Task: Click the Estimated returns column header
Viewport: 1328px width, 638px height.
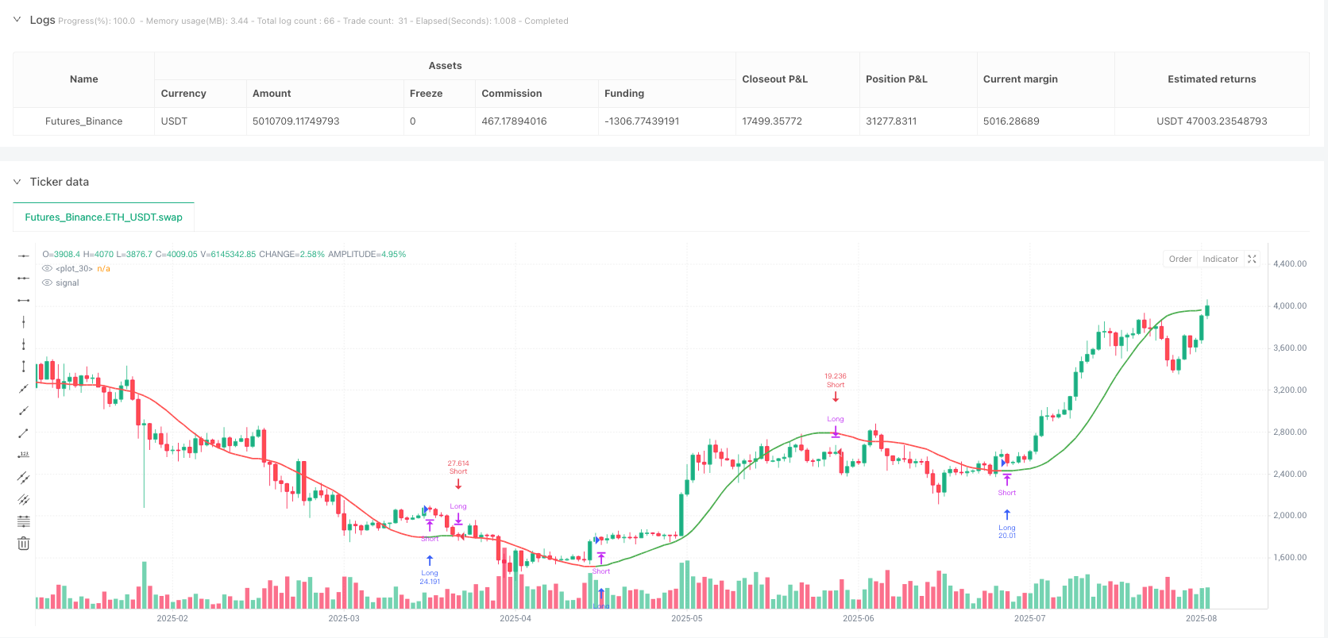Action: click(1211, 79)
